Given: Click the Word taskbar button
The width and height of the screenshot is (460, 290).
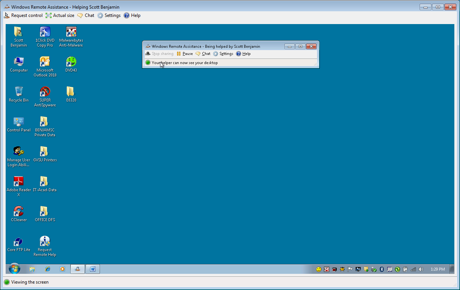Looking at the screenshot, I should tap(93, 269).
